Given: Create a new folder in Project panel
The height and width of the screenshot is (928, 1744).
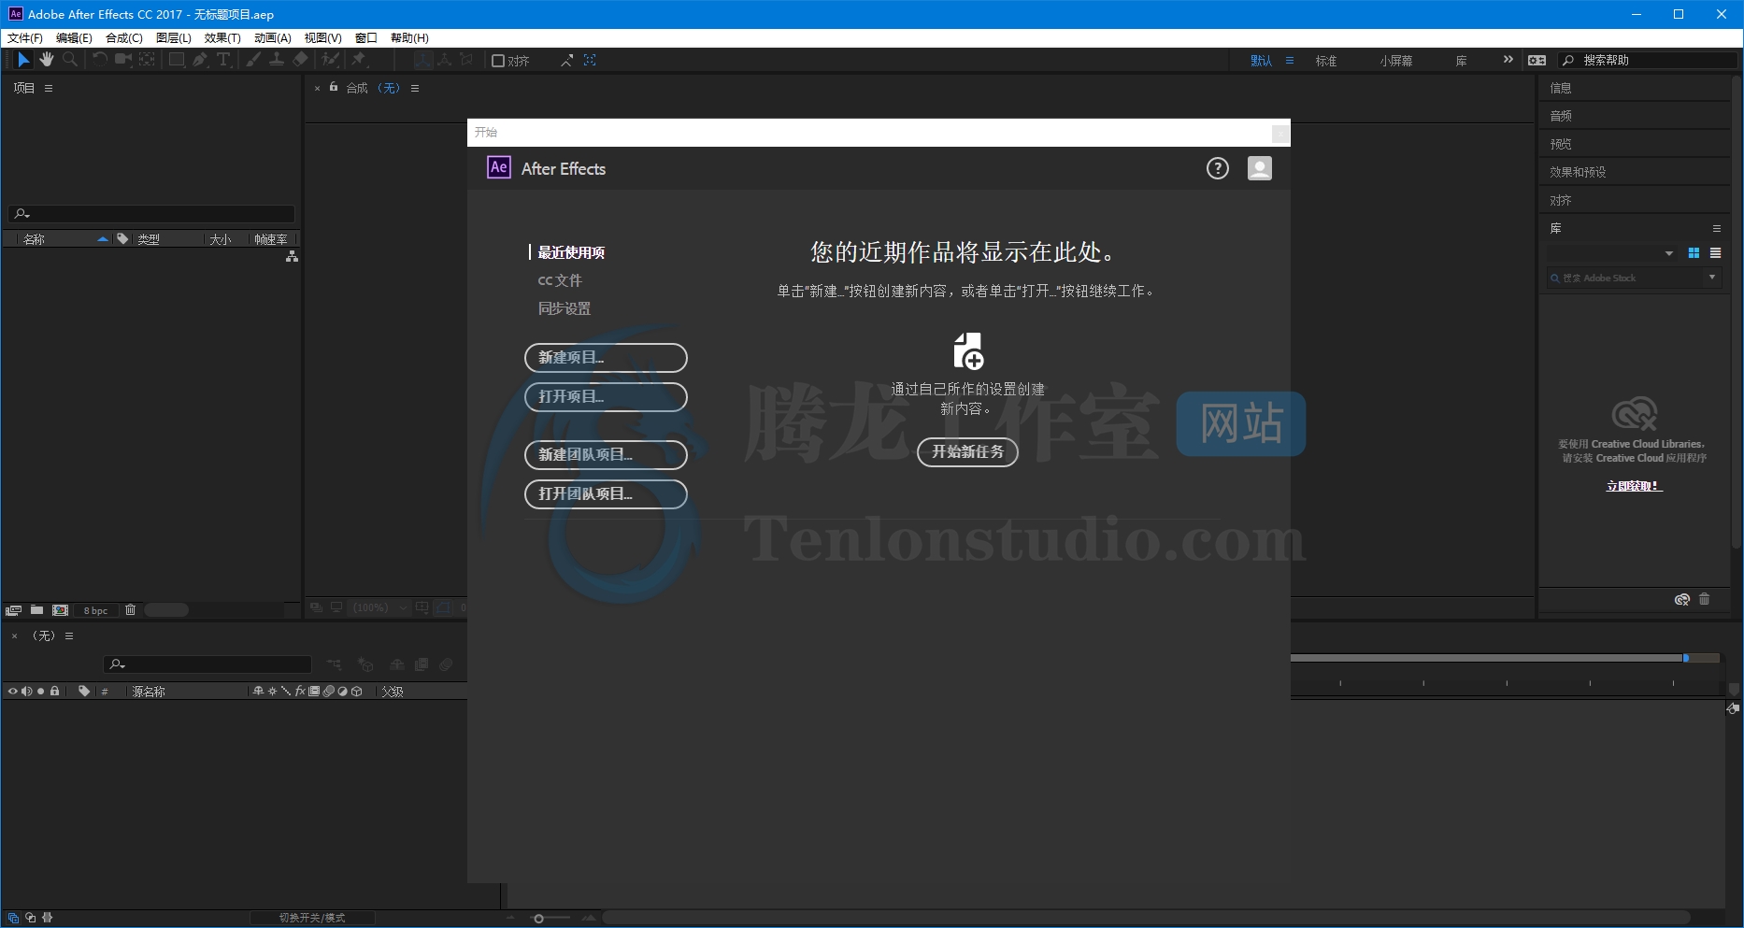Looking at the screenshot, I should [36, 610].
